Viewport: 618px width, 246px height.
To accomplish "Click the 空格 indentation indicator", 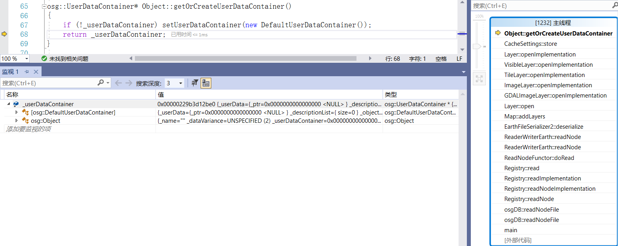I will (441, 58).
